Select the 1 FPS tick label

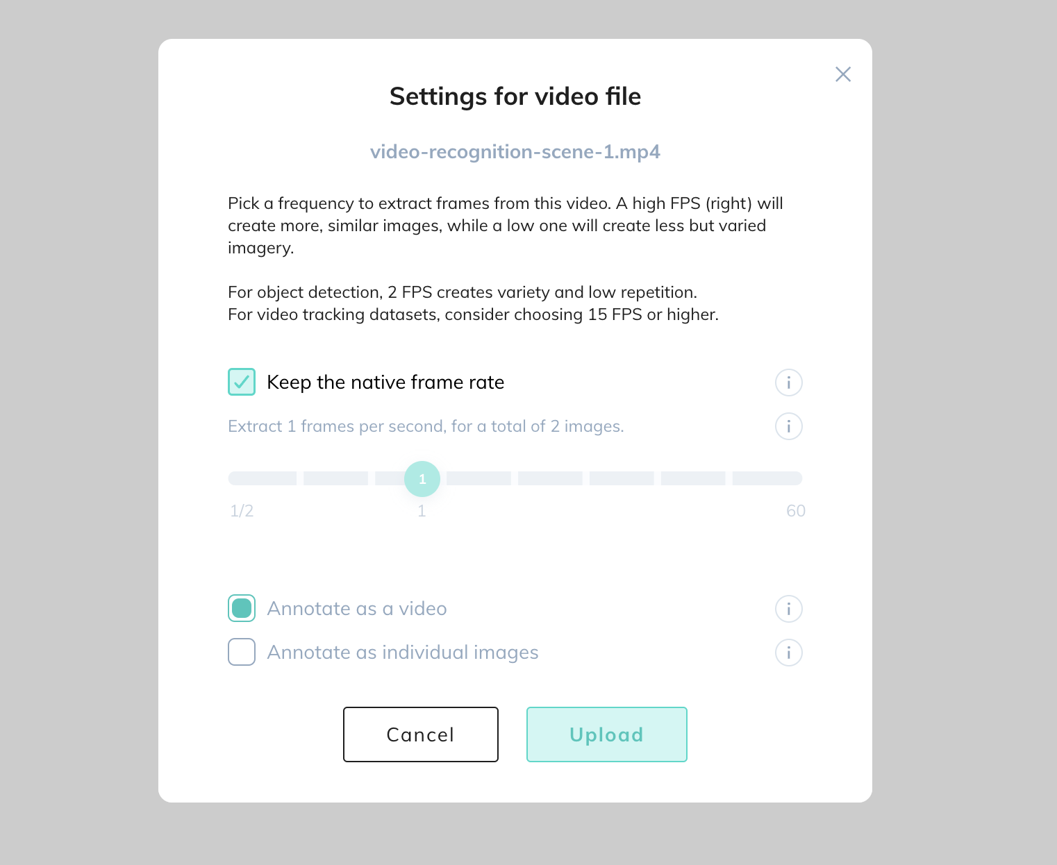422,511
